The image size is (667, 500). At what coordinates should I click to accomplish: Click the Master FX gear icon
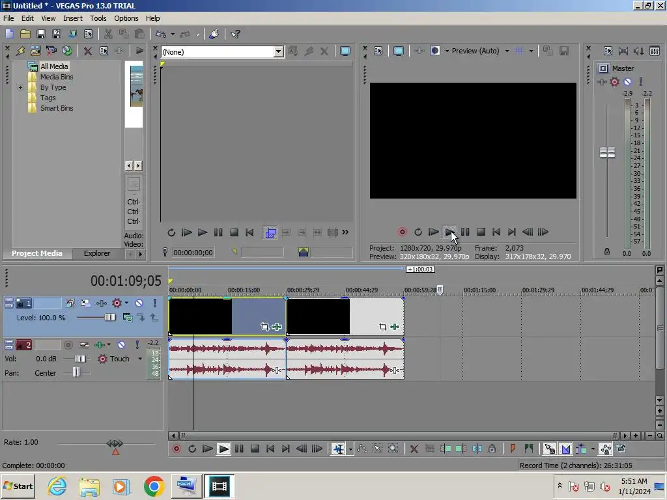(x=614, y=81)
